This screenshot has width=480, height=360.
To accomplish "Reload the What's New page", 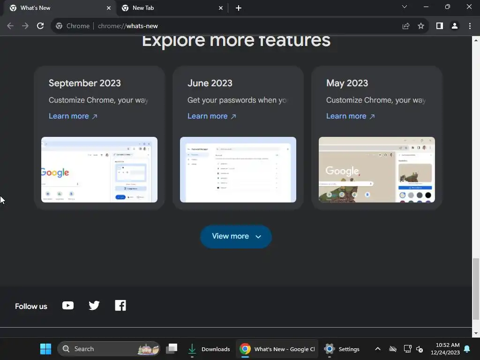I will pyautogui.click(x=40, y=26).
